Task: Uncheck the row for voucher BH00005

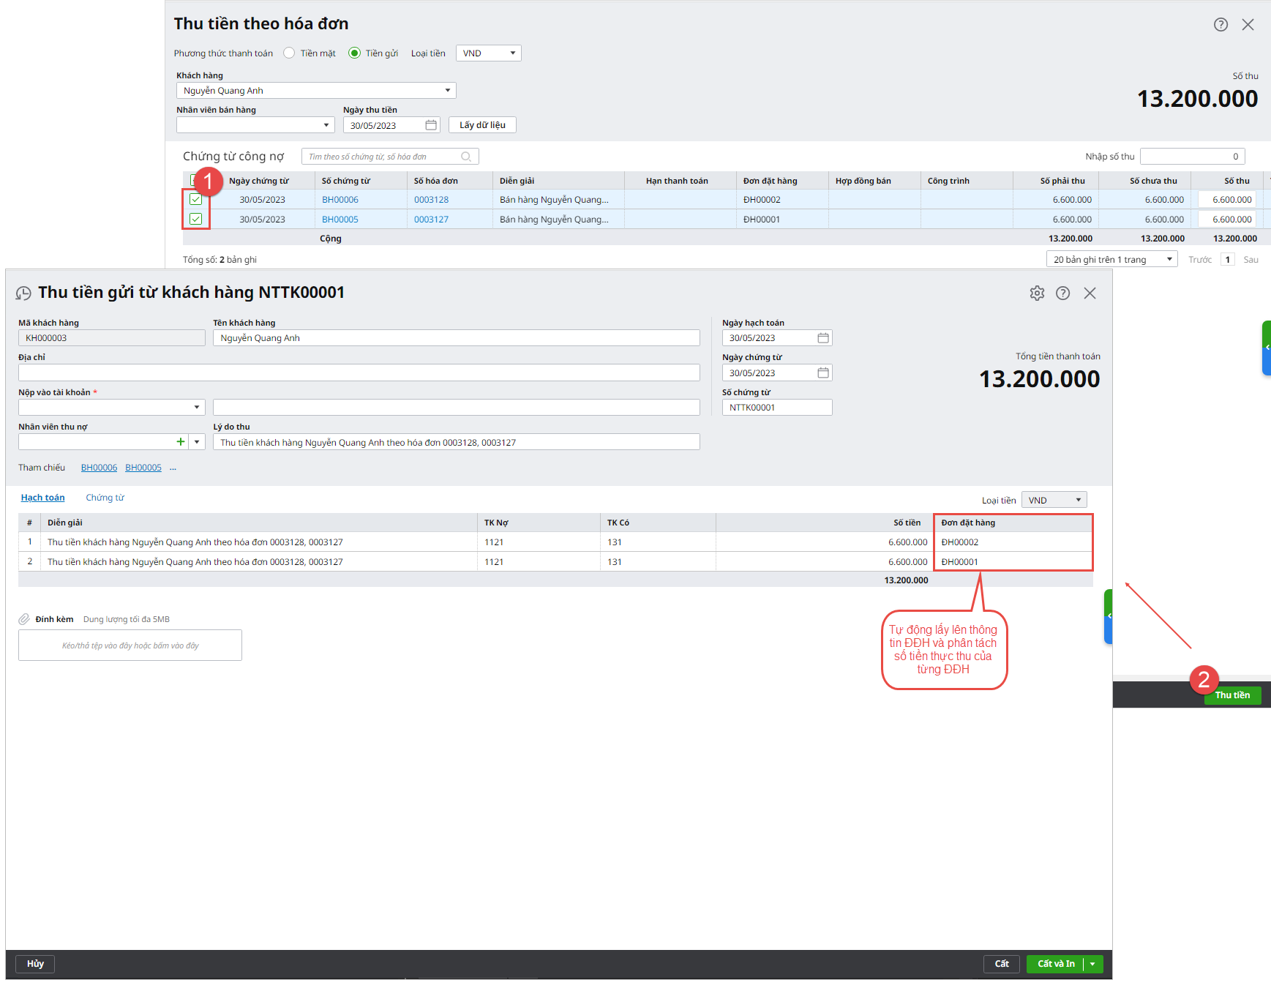Action: click(x=196, y=219)
